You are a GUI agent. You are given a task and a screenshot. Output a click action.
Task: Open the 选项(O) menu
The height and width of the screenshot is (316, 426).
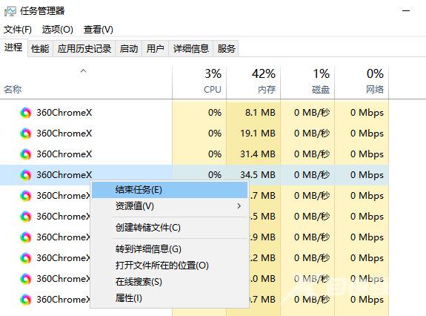[58, 30]
